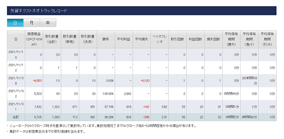Click the 取引数量 (合計) column header
The width and height of the screenshot is (284, 139).
pos(52,39)
